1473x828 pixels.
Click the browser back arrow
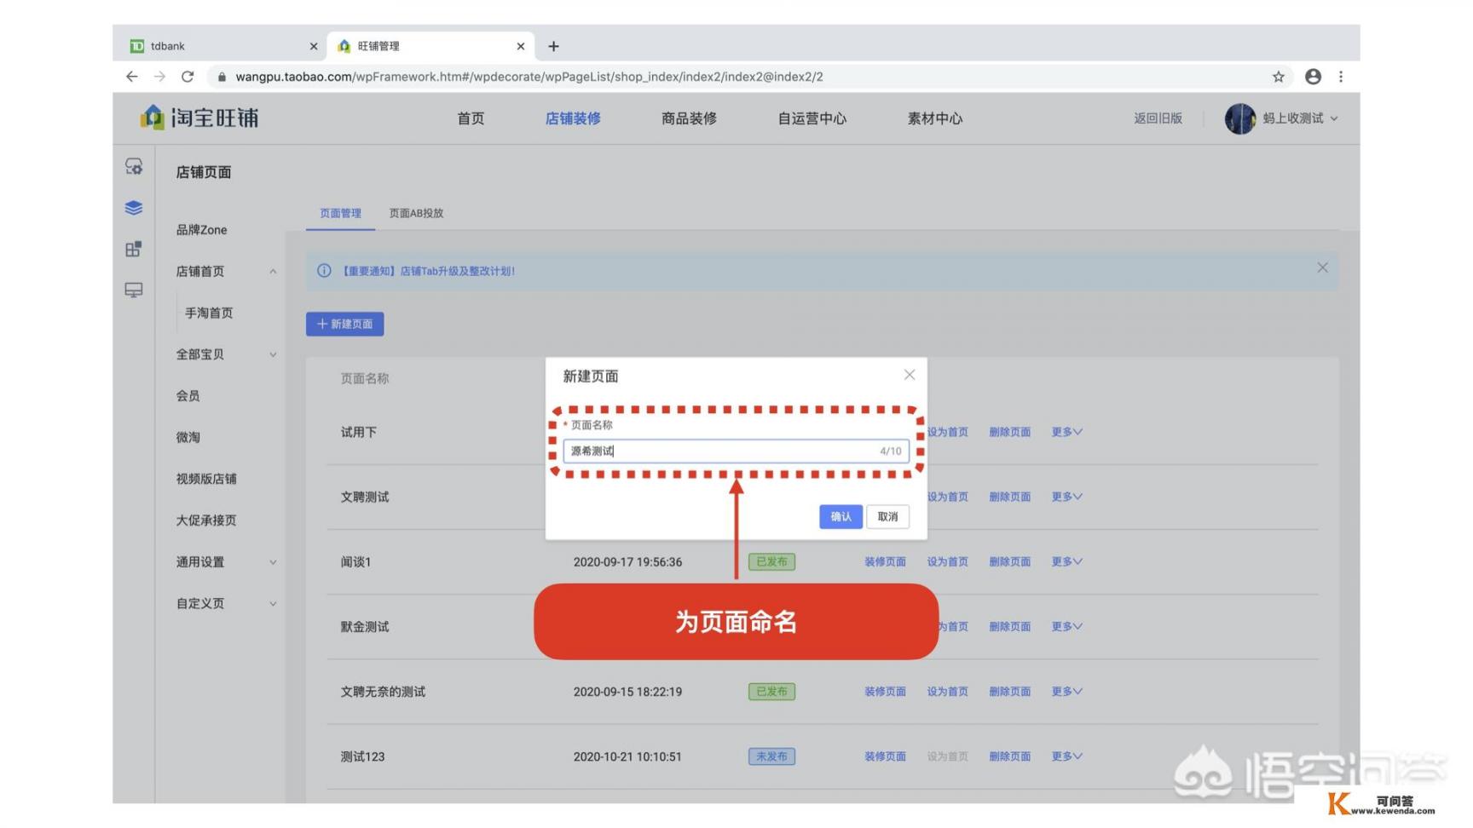click(131, 77)
